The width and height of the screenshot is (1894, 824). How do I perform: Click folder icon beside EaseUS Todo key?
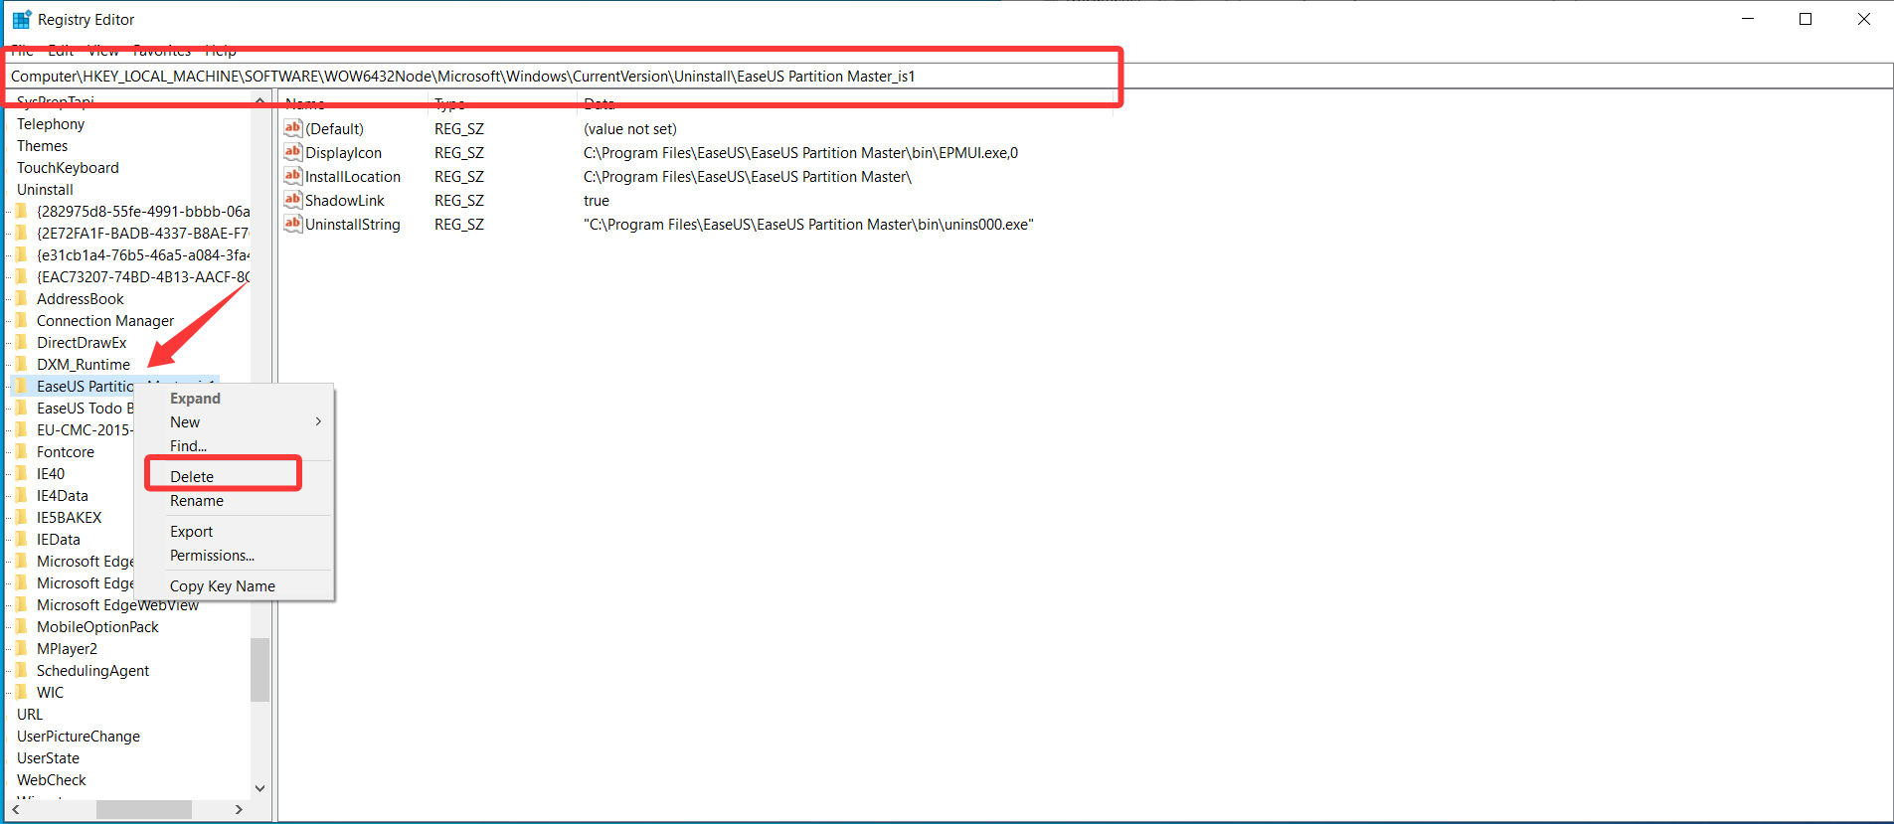[x=22, y=408]
